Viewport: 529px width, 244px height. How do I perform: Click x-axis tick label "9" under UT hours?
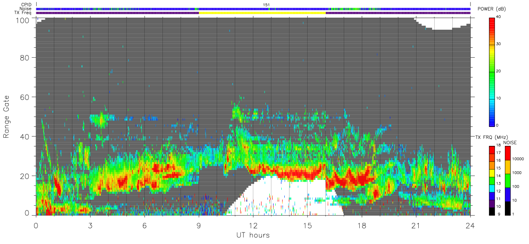point(199,225)
